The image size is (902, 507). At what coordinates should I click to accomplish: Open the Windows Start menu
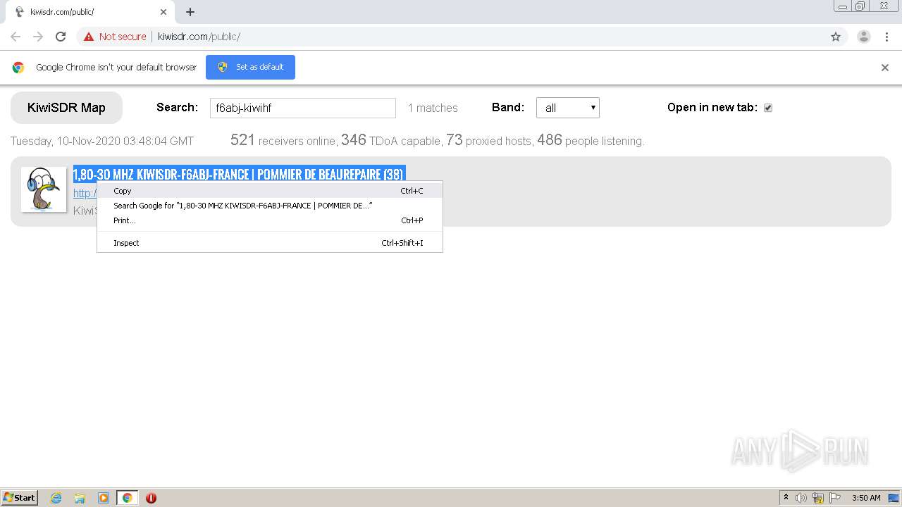tap(20, 498)
